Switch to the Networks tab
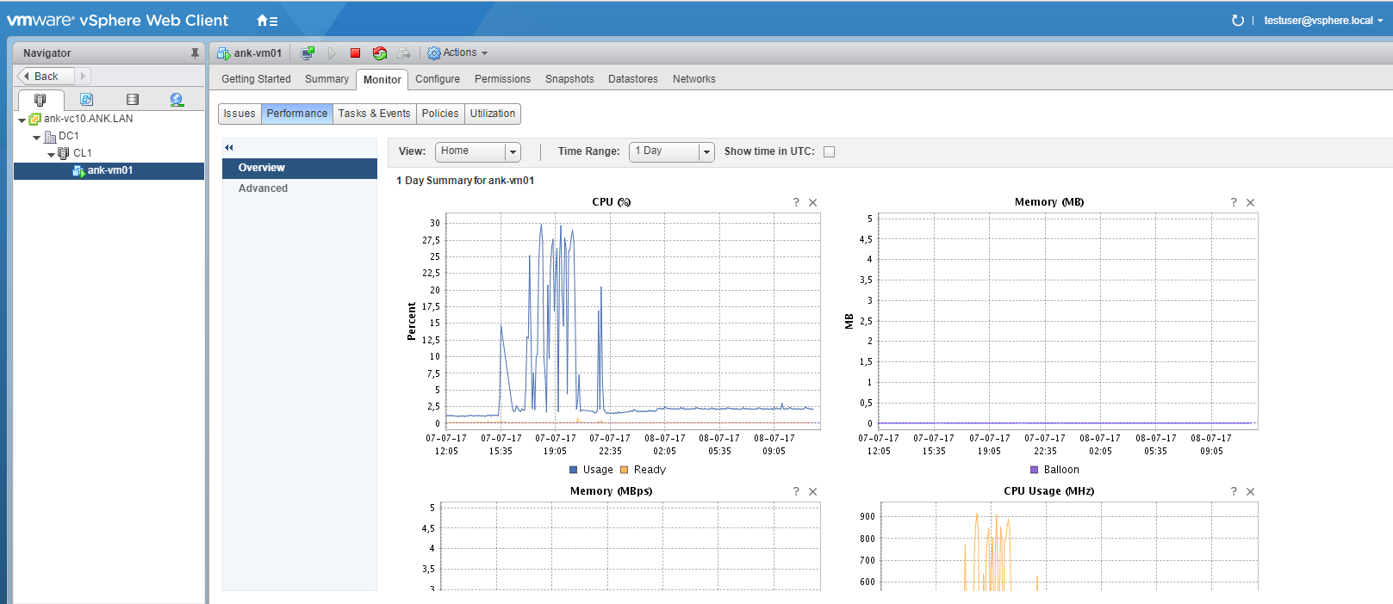 (x=694, y=79)
